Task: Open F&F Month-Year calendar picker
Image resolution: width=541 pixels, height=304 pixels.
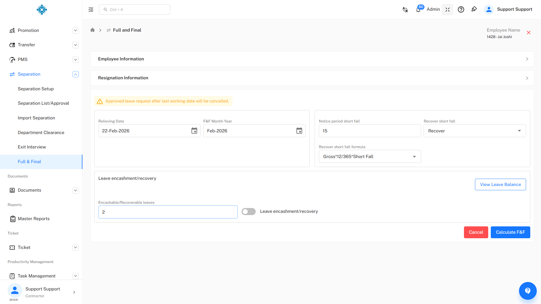Action: pyautogui.click(x=299, y=131)
